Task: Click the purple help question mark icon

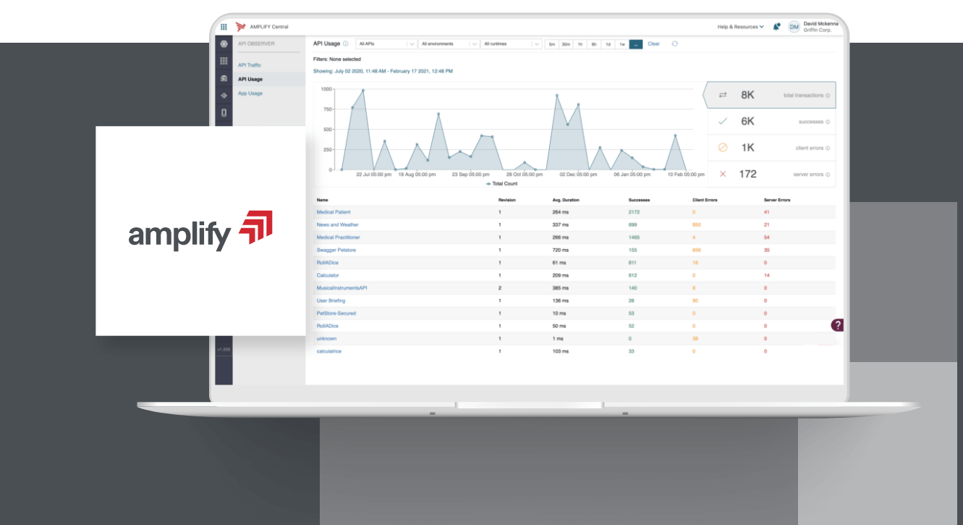Action: pyautogui.click(x=837, y=325)
